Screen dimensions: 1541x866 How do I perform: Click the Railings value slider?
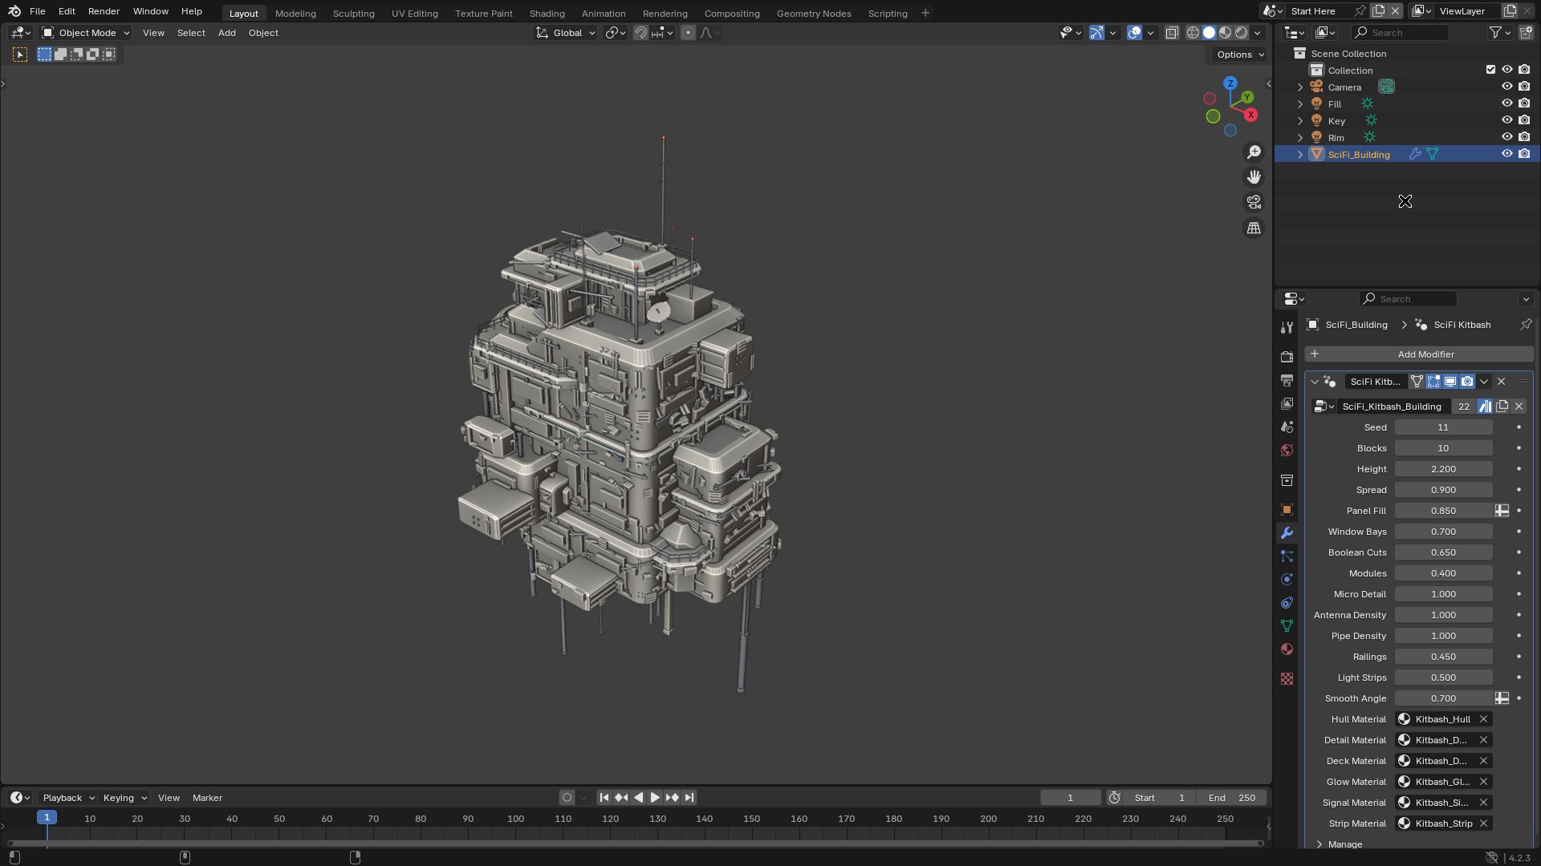click(x=1443, y=657)
